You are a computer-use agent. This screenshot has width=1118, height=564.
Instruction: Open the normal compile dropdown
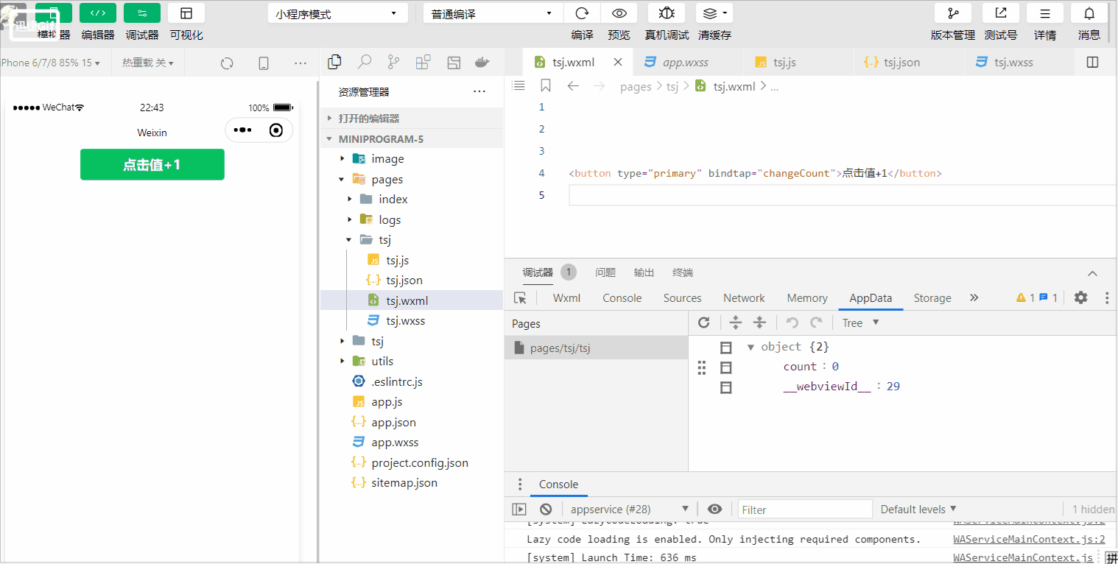point(493,13)
